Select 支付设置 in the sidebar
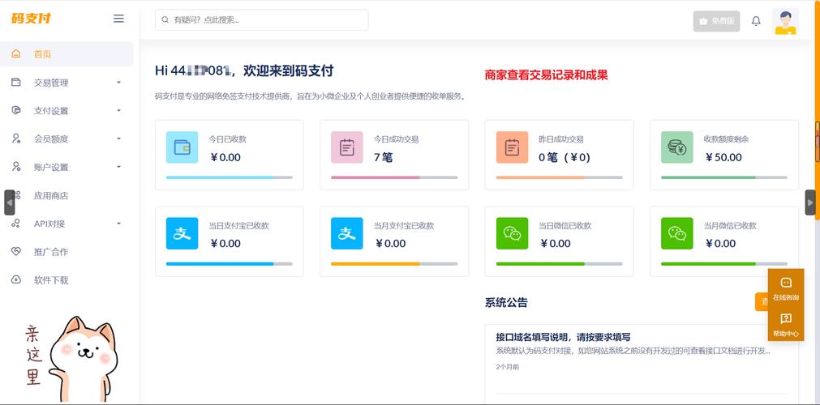Image resolution: width=820 pixels, height=405 pixels. click(51, 111)
